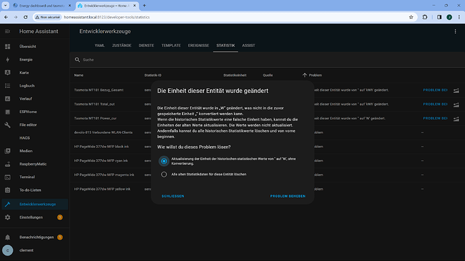
Task: Open Benachrichtigungen bell icon
Action: pyautogui.click(x=7, y=237)
